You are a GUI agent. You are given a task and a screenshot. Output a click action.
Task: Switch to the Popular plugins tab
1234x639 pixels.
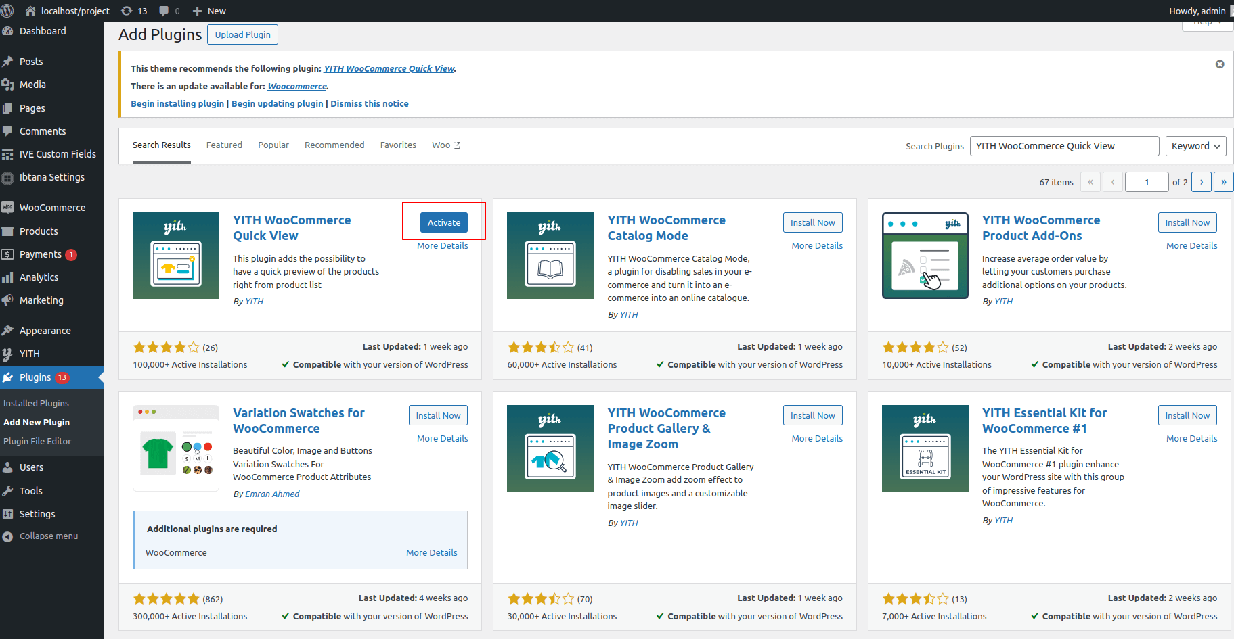click(273, 145)
